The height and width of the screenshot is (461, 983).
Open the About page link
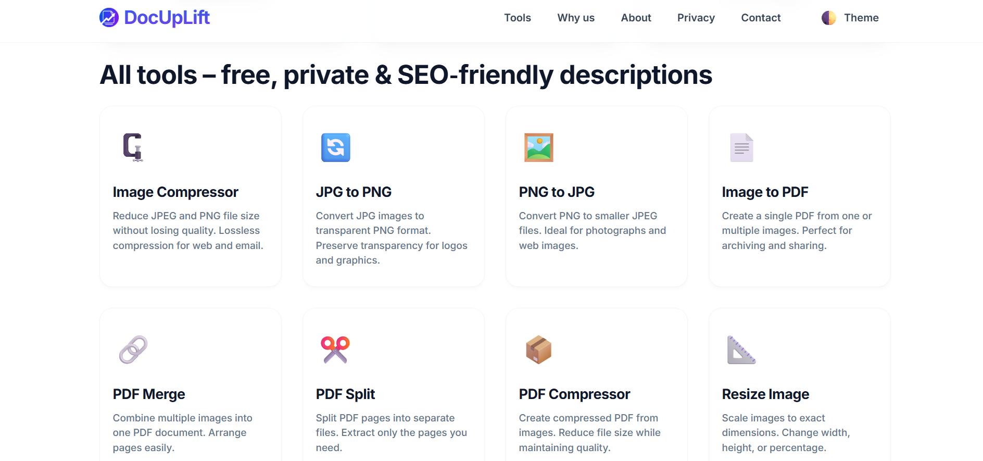click(636, 18)
